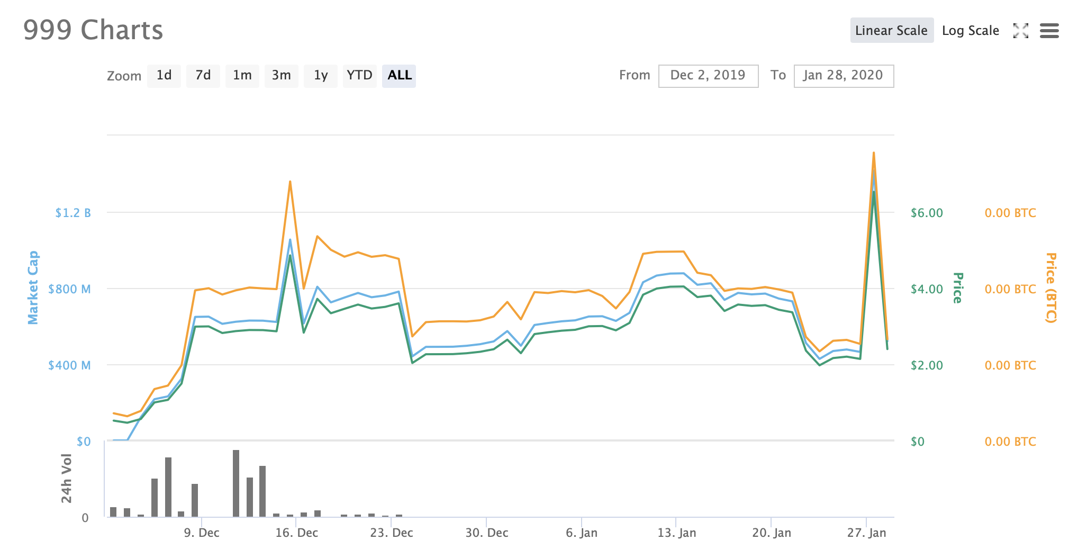Edit the From date field

point(708,76)
